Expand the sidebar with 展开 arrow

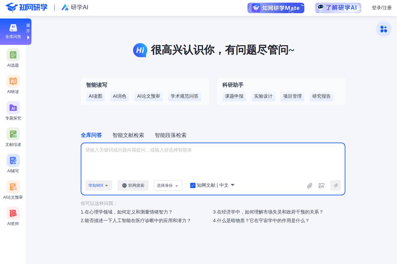28,32
